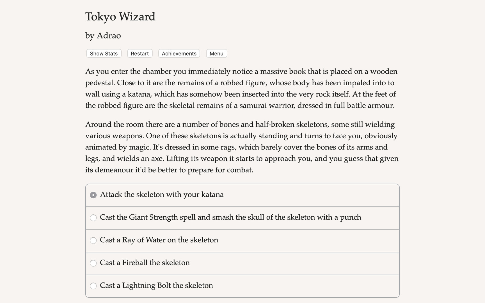
Task: Click the Tokyo Wizard title
Action: (120, 17)
